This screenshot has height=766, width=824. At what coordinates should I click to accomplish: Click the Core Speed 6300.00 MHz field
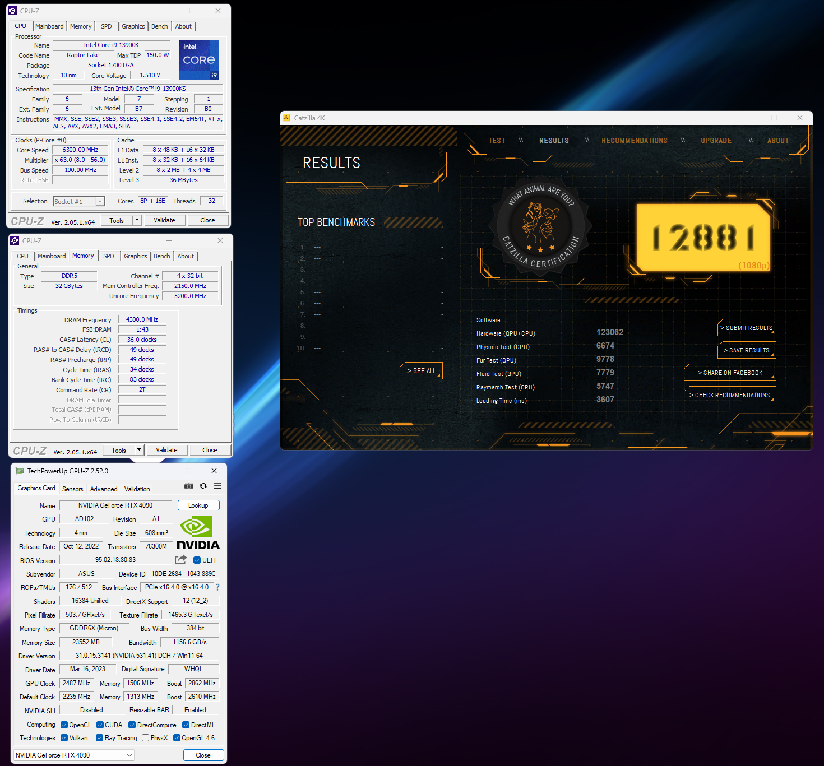click(80, 150)
